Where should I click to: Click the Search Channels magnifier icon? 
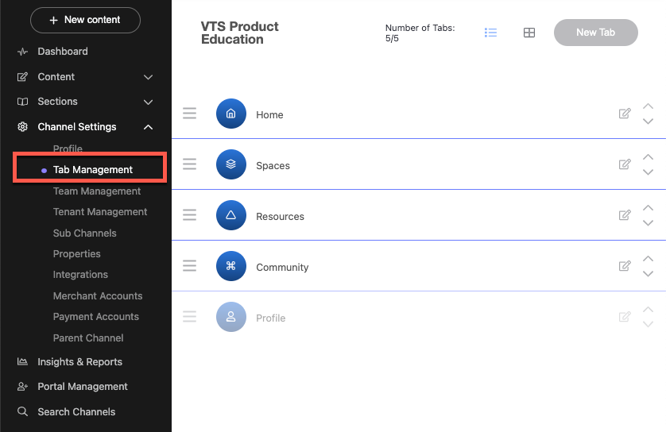pos(22,411)
